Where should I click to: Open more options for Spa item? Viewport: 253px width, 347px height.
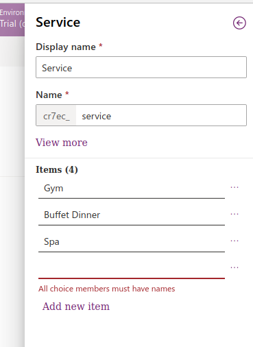point(234,241)
